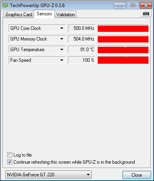Click the camera screenshot icon
154x181 pixels.
point(146,14)
